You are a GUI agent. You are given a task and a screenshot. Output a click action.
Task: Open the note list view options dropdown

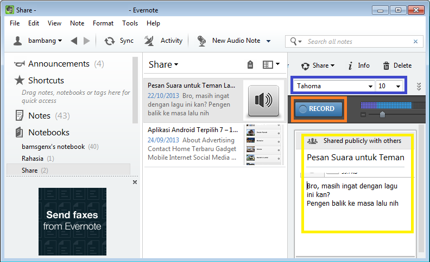pos(271,64)
